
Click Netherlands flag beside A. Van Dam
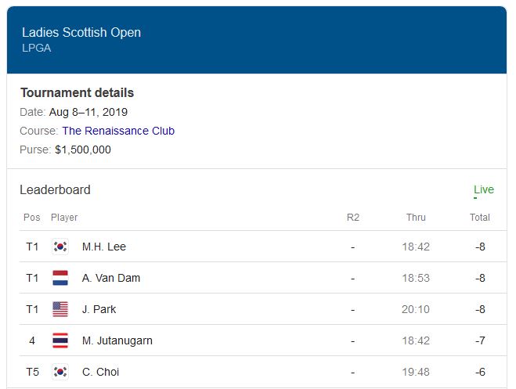(60, 278)
